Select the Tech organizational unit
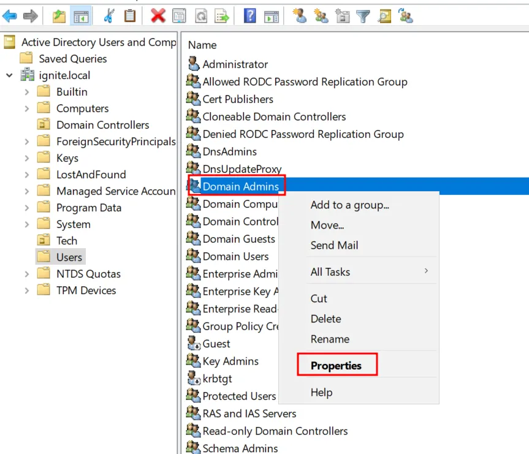The height and width of the screenshot is (454, 529). (67, 241)
